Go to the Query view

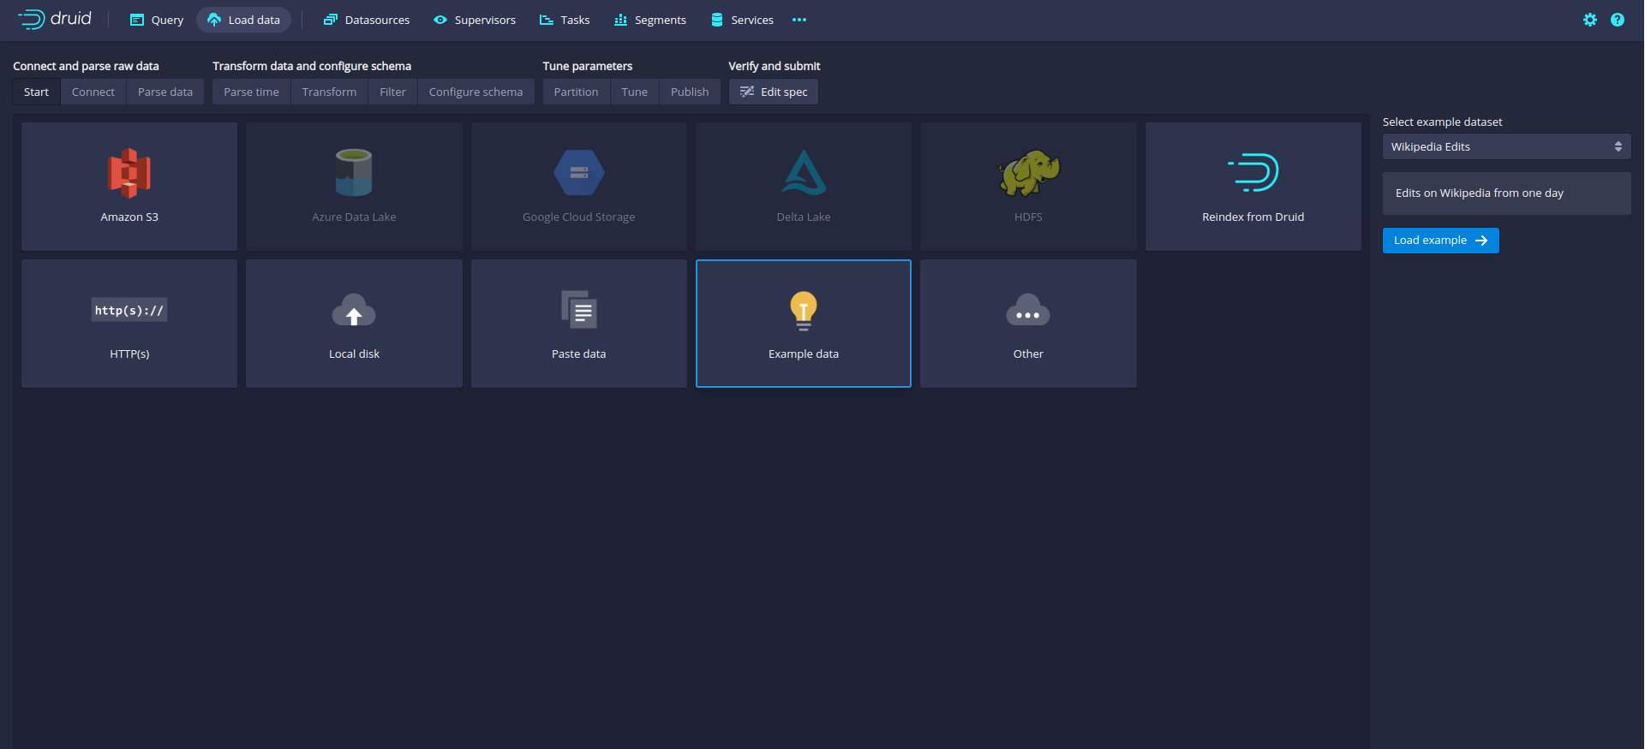[x=157, y=20]
